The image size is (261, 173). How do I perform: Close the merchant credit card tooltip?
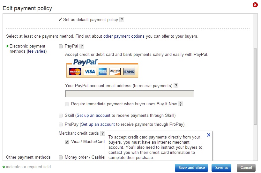(209, 135)
